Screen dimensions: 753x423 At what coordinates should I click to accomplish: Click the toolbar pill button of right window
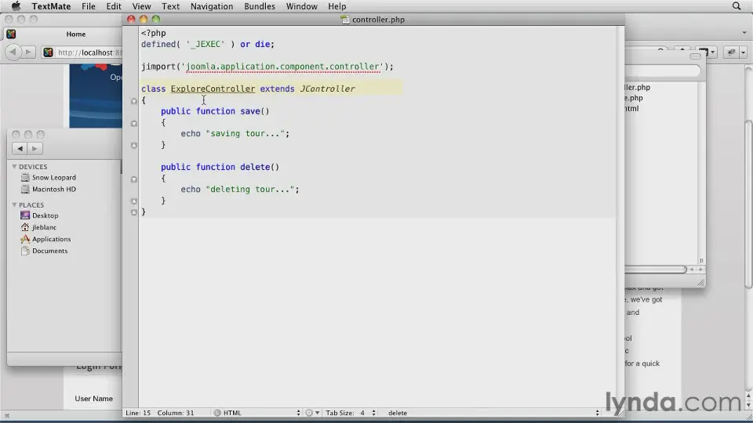click(x=695, y=56)
